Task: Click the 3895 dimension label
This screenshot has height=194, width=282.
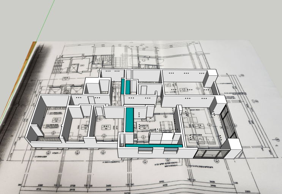Action: (x=109, y=189)
